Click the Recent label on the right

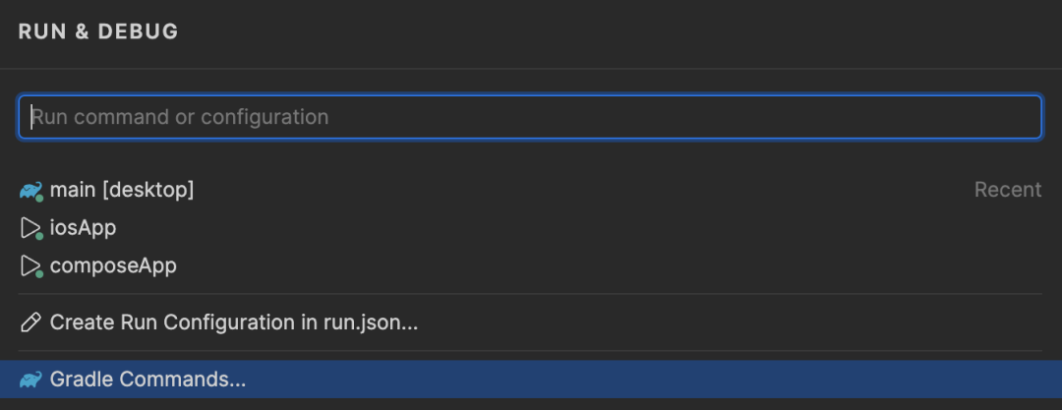click(1008, 190)
